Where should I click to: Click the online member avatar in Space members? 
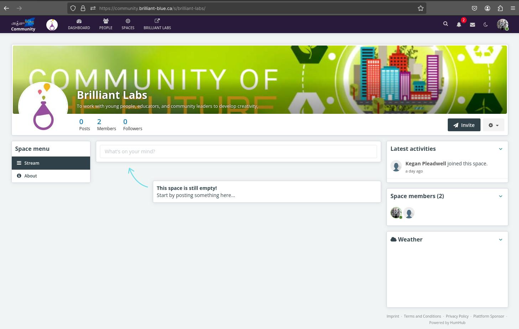point(396,213)
